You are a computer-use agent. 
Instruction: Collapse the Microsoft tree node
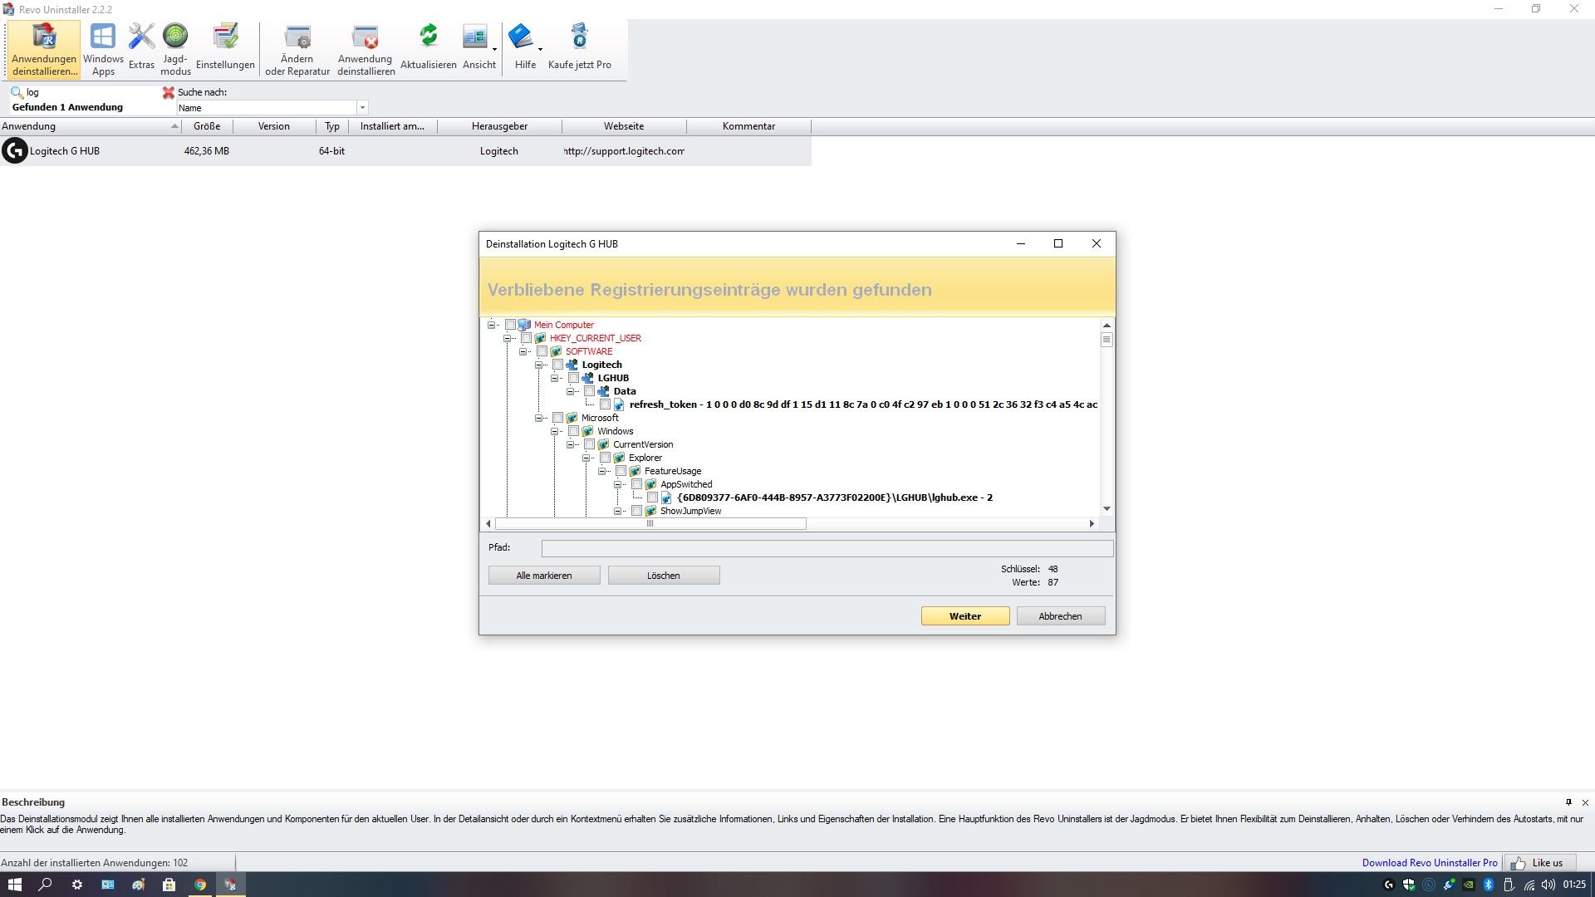click(538, 418)
